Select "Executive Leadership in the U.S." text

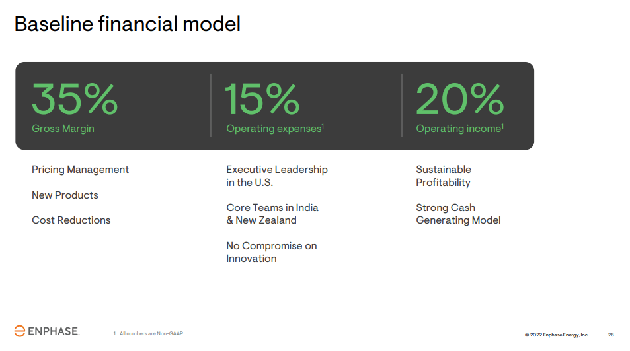[276, 176]
